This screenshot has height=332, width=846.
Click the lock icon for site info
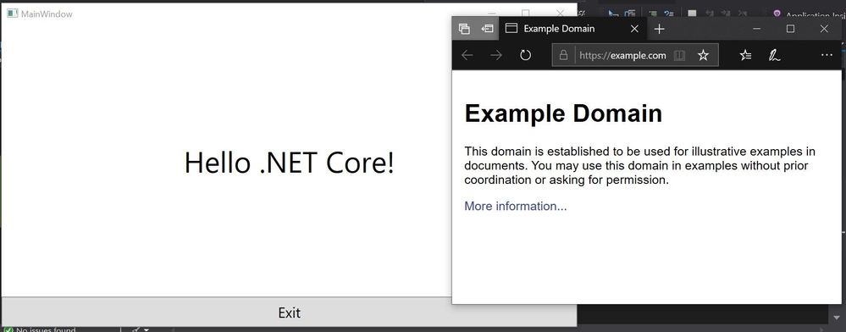564,55
